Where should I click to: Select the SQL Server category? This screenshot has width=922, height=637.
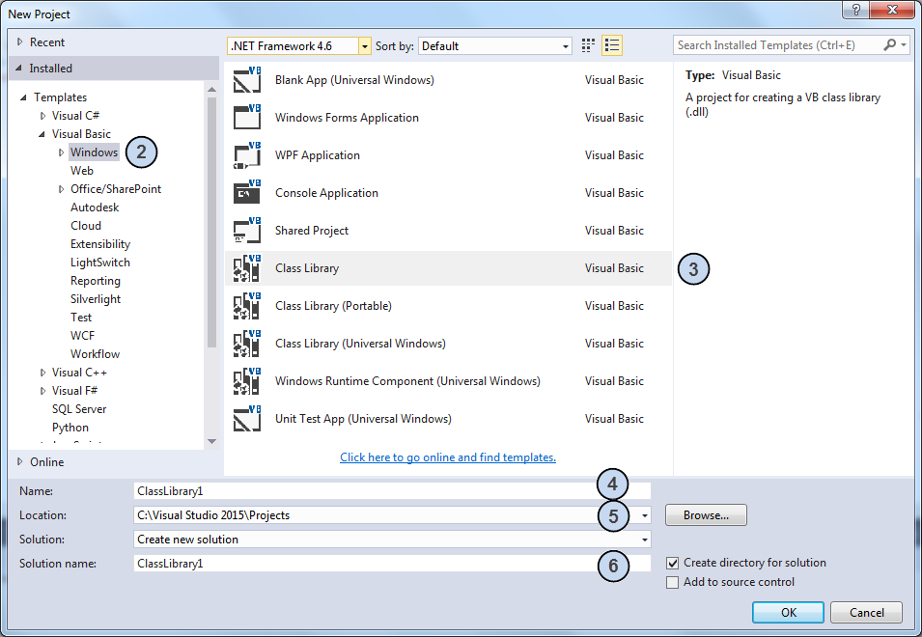[x=79, y=409]
